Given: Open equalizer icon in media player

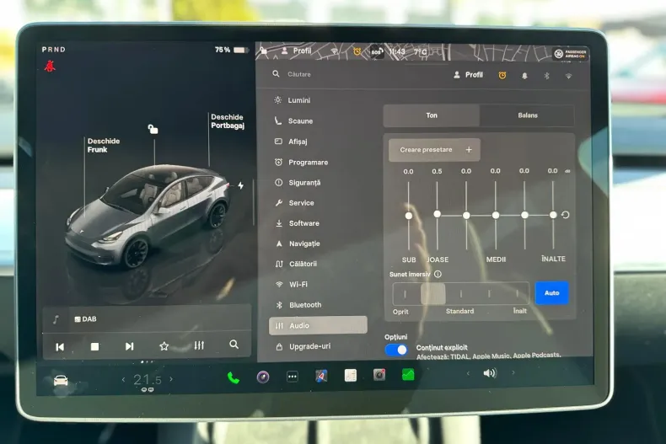Looking at the screenshot, I should click(199, 345).
